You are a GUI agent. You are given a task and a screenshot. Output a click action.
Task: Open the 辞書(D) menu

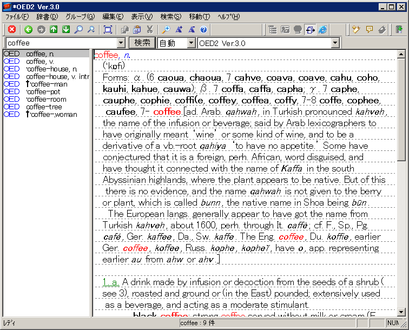(47, 17)
